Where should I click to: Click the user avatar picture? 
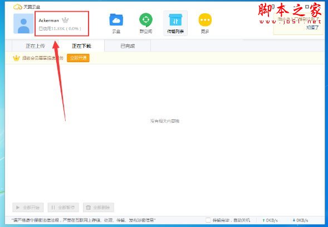(x=23, y=23)
